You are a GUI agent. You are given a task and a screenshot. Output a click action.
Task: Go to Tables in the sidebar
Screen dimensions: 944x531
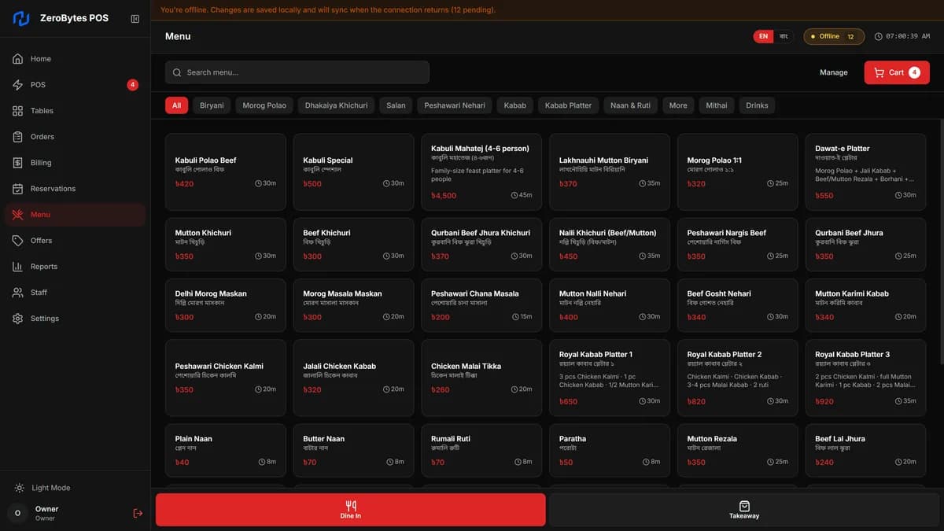tap(75, 111)
